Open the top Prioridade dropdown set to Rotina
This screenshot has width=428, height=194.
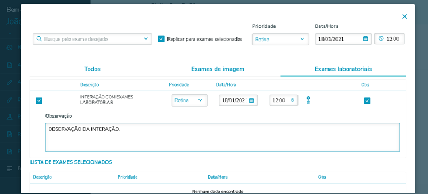click(x=280, y=39)
